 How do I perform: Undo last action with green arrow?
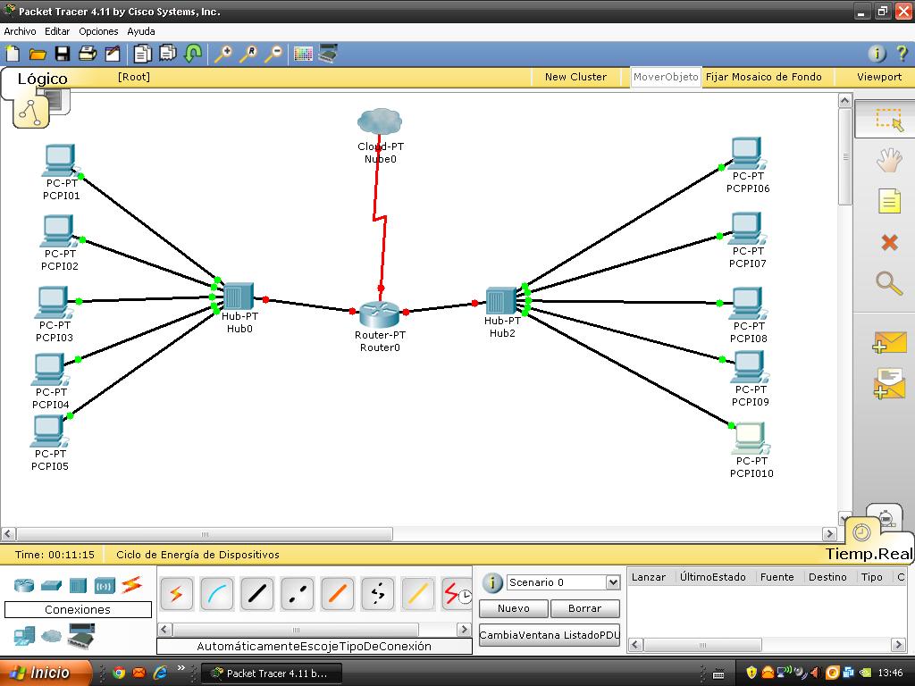coord(193,54)
